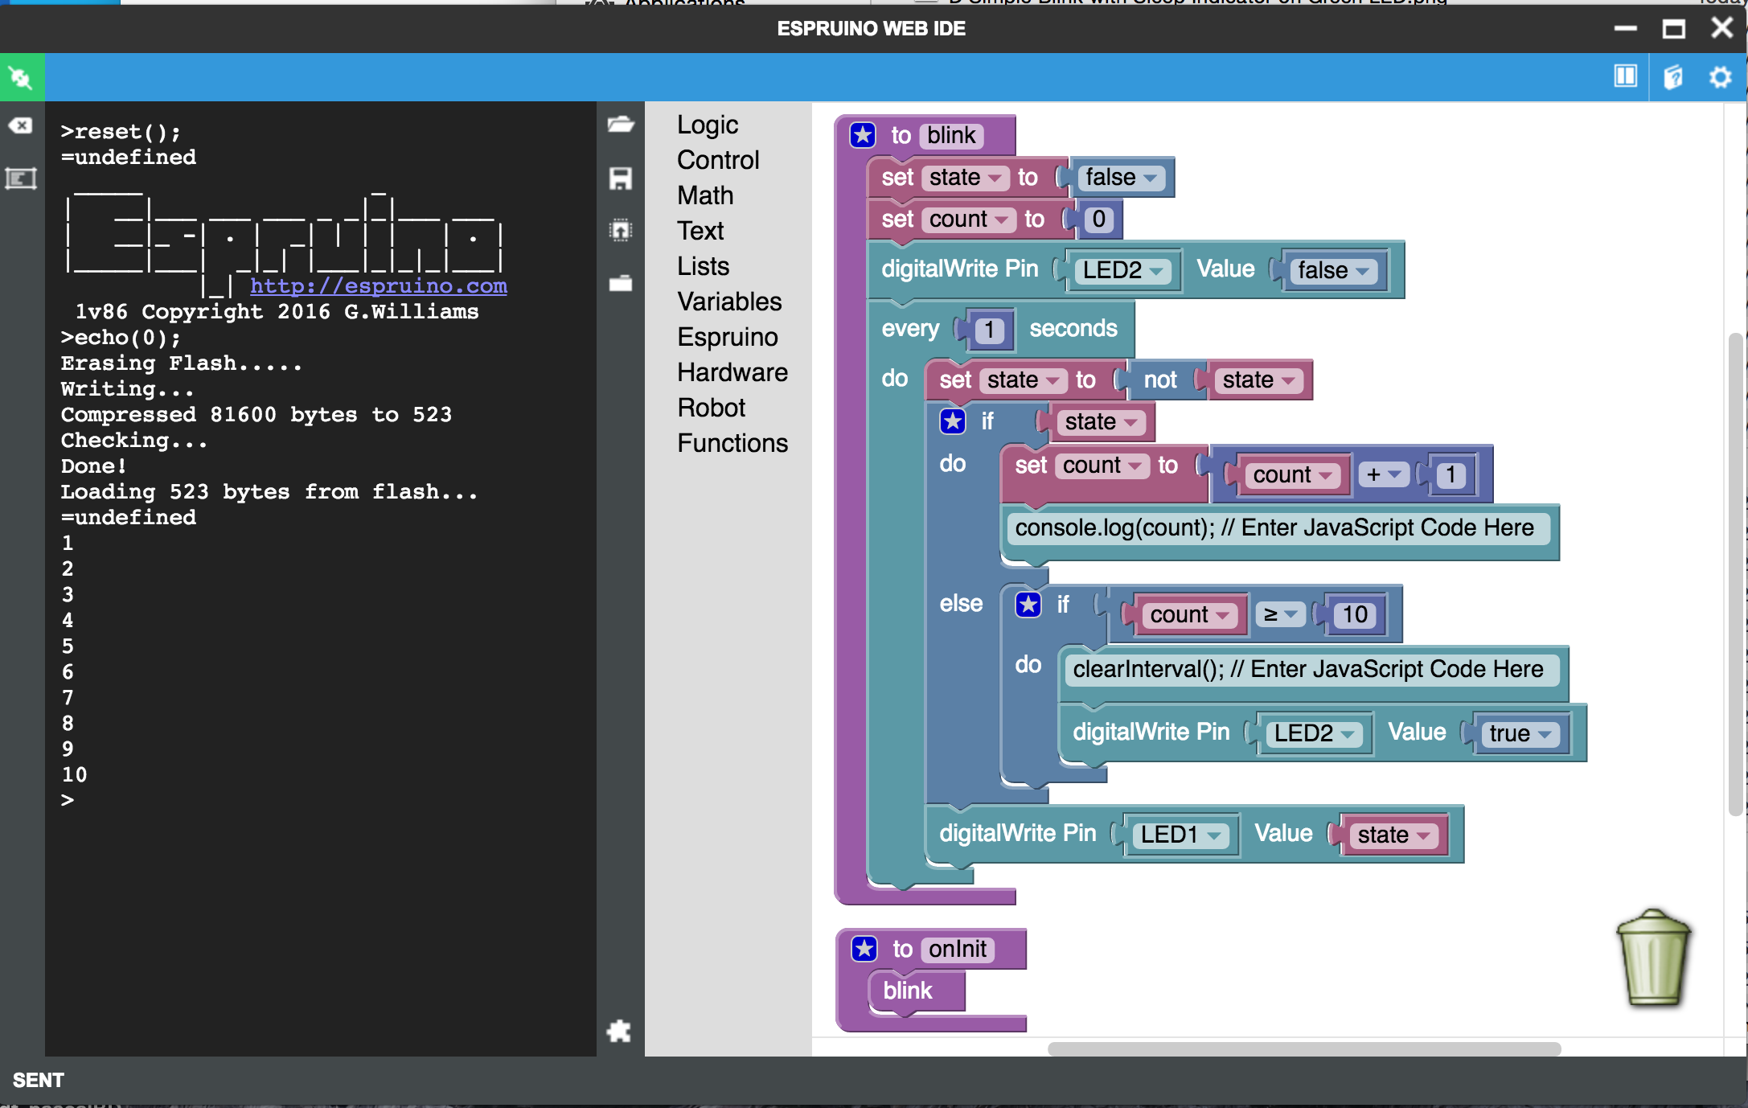Screen dimensions: 1748x1108
Task: Select the 'not' logic block
Action: point(1159,380)
